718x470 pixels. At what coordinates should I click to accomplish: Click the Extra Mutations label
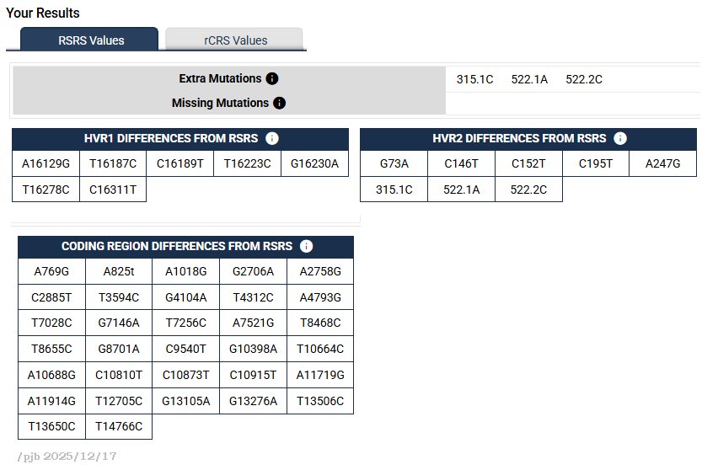[220, 78]
